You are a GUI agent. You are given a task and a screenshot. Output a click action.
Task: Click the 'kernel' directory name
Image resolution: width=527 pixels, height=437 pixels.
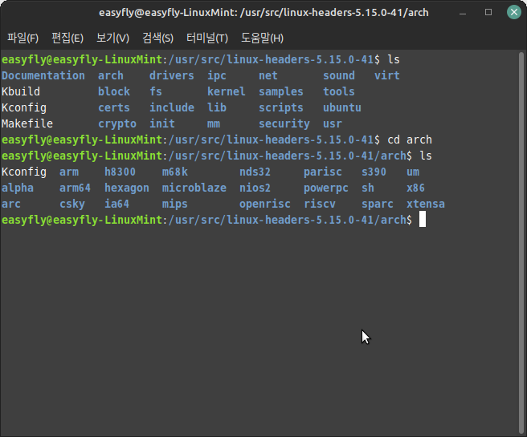click(x=227, y=91)
